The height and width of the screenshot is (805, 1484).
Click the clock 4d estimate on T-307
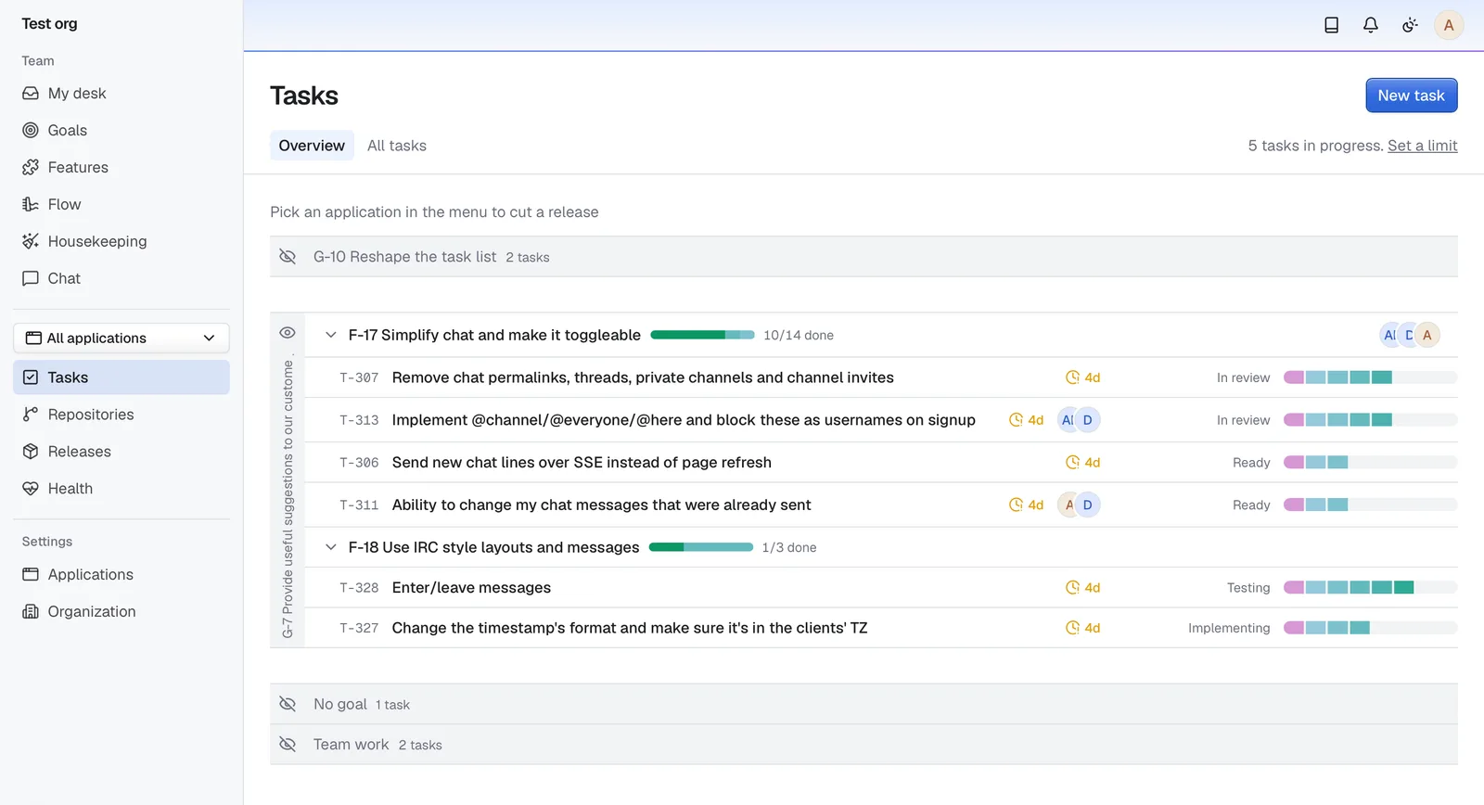(1082, 377)
